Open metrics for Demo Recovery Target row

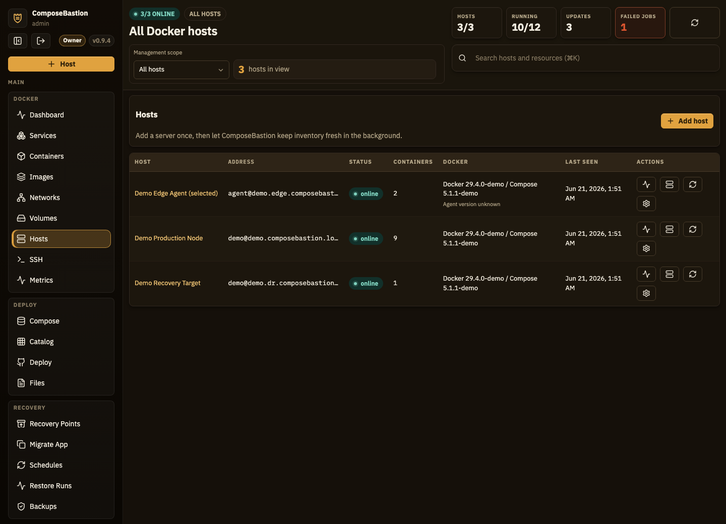point(646,274)
